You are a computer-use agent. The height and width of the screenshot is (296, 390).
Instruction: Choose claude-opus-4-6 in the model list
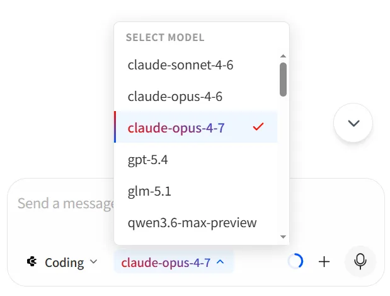[x=175, y=96]
